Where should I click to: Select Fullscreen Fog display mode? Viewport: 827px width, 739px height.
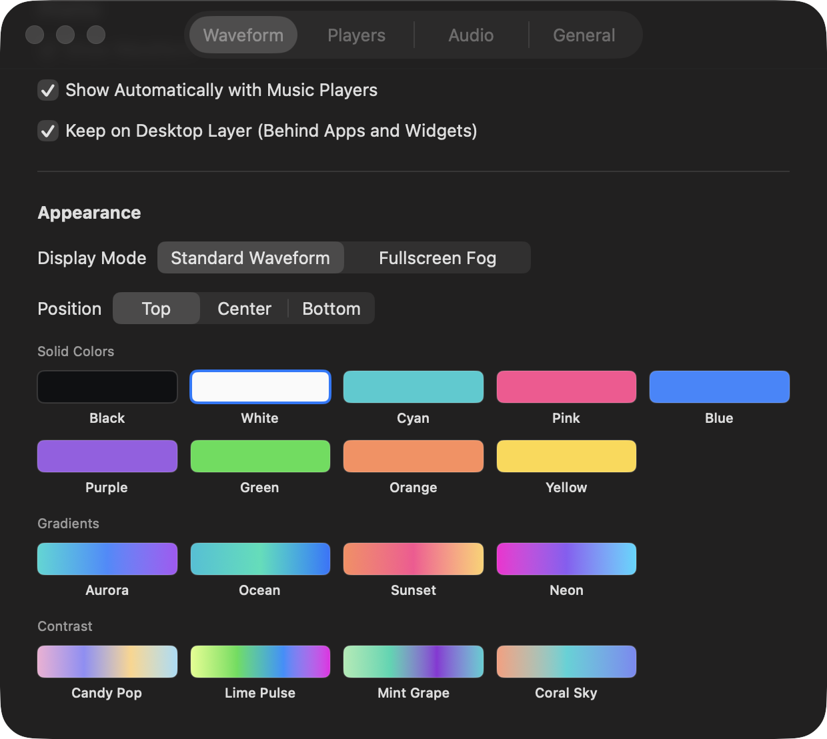point(438,257)
